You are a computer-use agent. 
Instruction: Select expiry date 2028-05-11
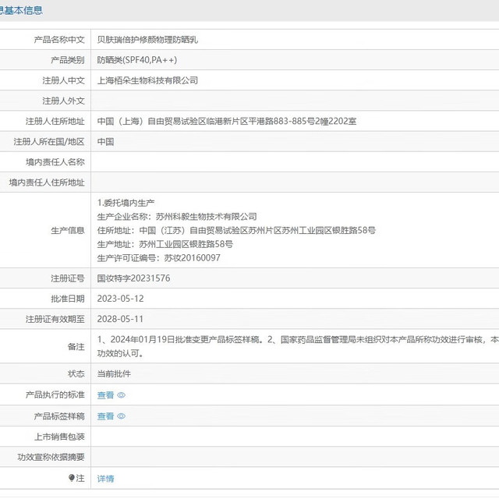click(x=120, y=319)
